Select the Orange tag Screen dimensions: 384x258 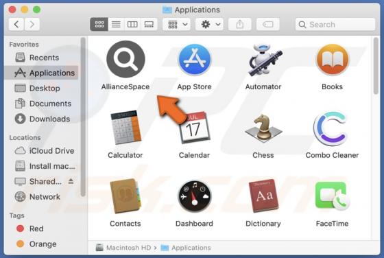41,244
